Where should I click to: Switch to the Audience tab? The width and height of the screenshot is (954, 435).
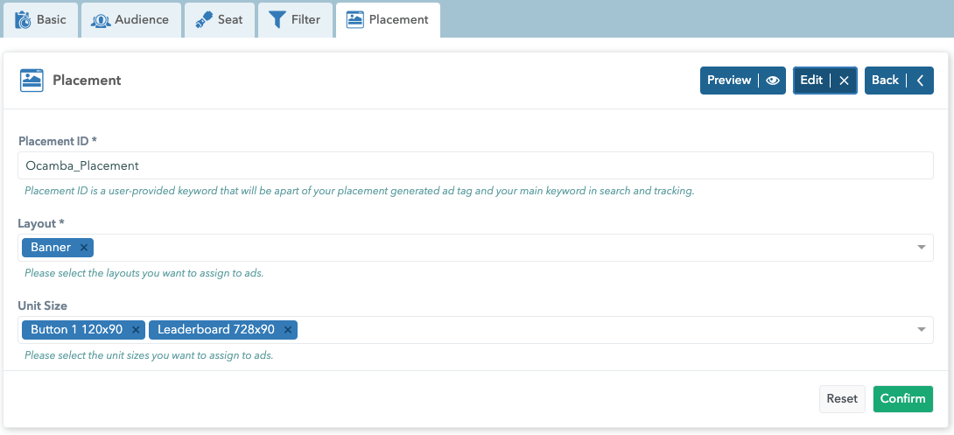tap(131, 19)
